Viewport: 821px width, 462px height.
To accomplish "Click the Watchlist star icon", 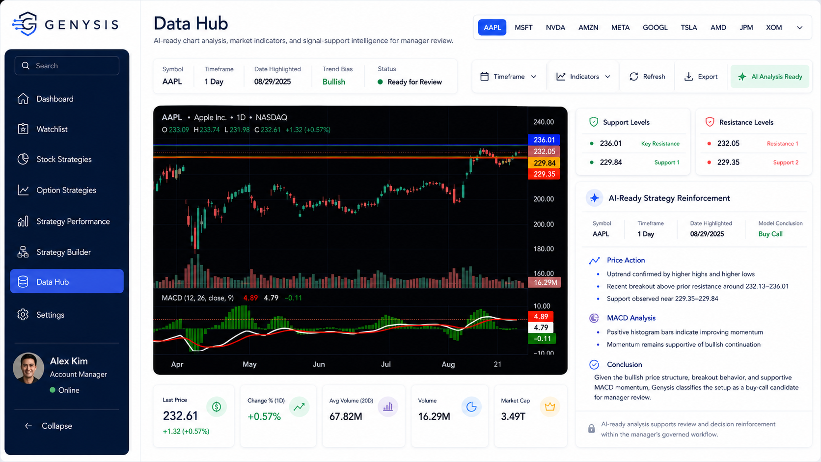I will click(23, 129).
